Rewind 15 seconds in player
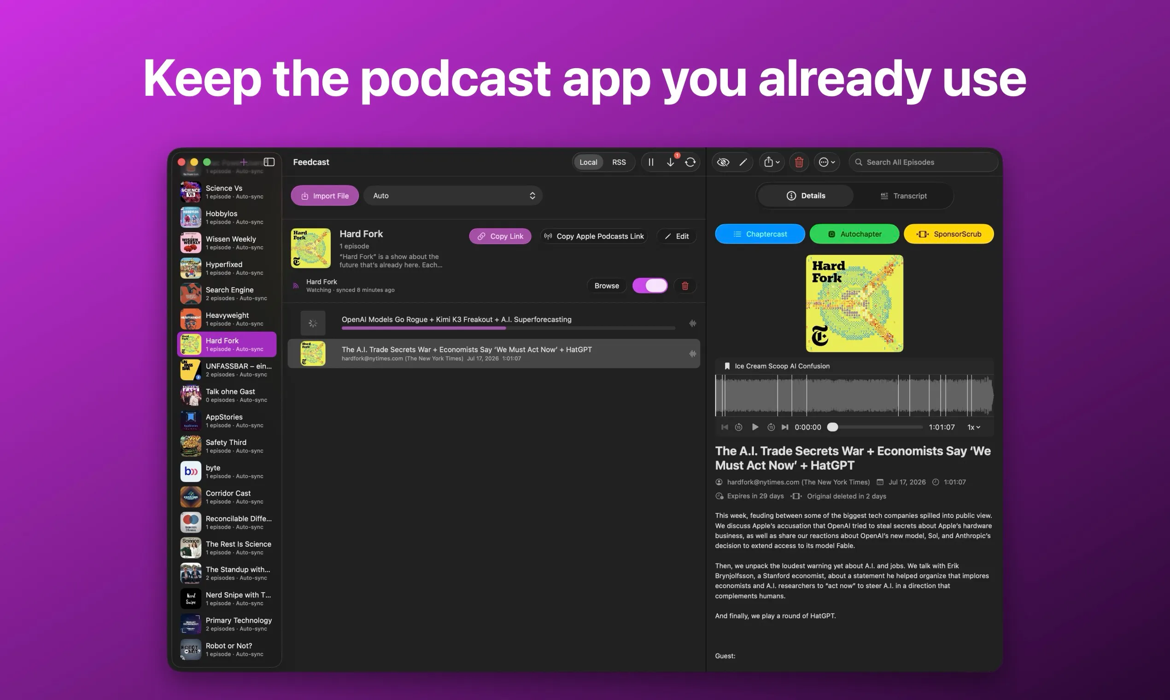 coord(739,427)
